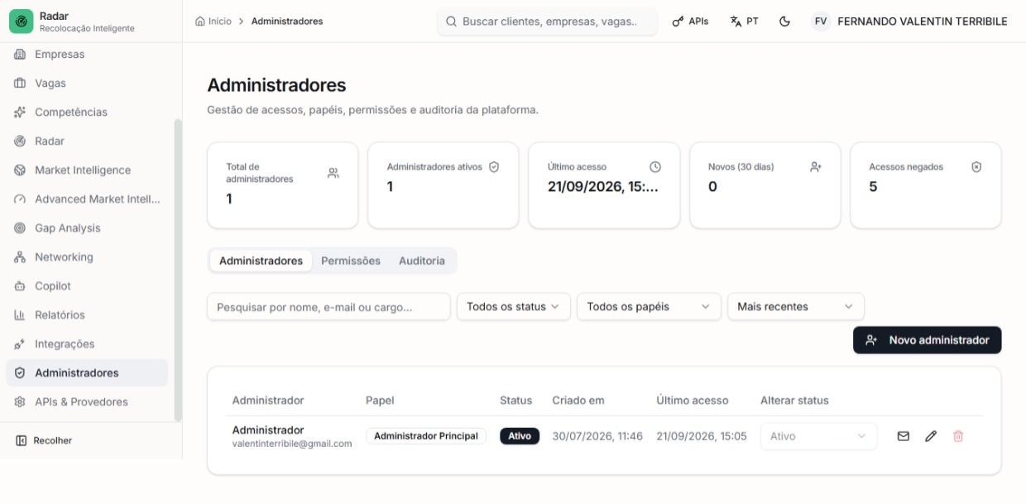The height and width of the screenshot is (504, 1026).
Task: Click the Ativo status badge
Action: 520,436
